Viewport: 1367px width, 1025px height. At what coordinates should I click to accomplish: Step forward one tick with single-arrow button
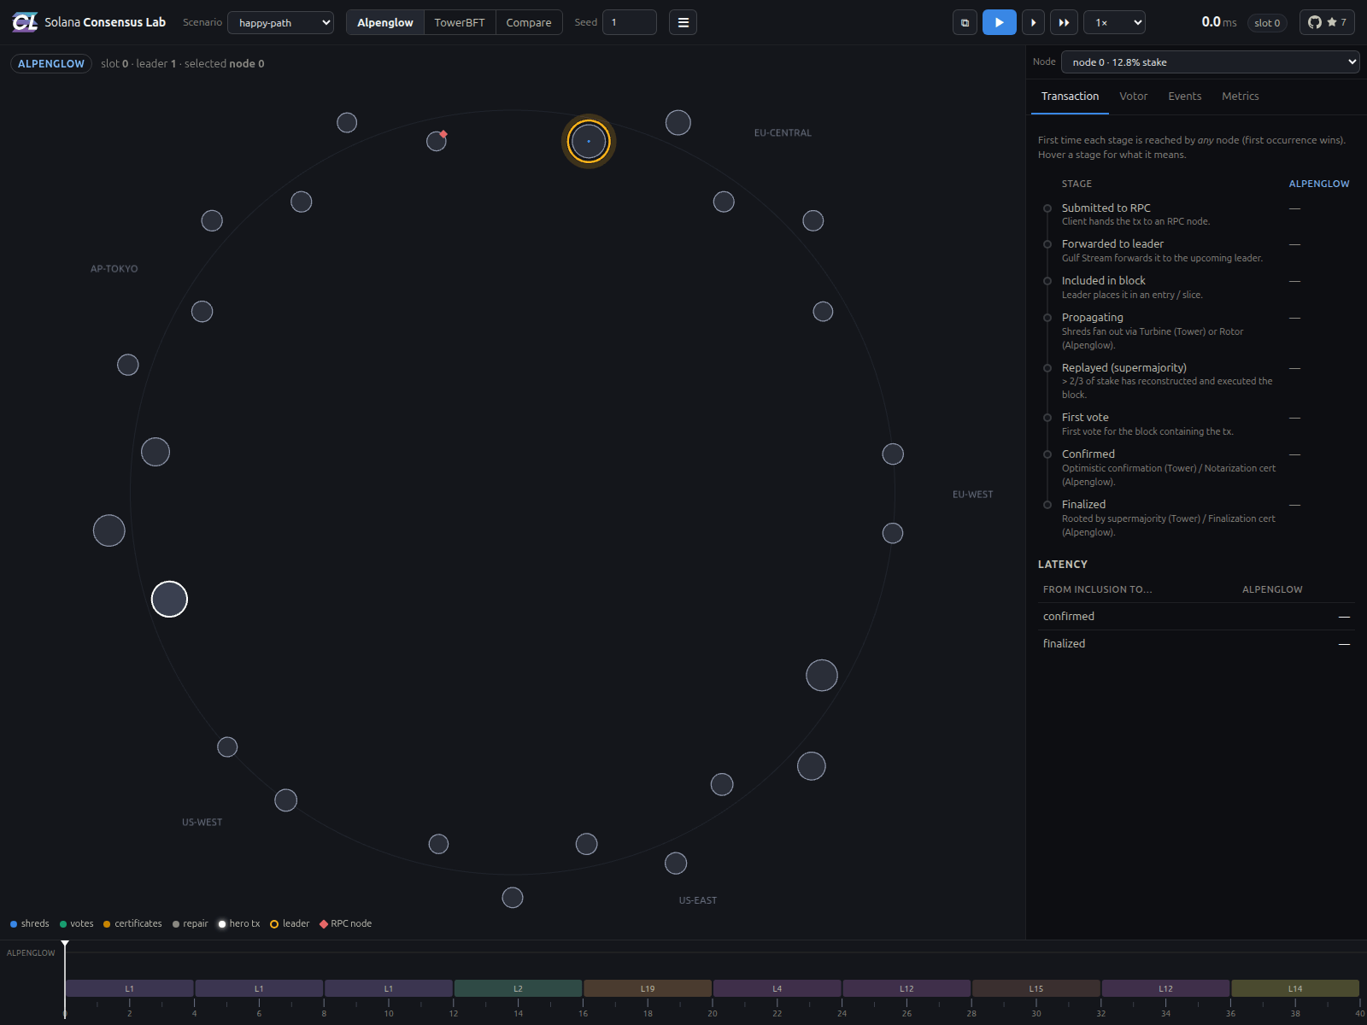(1034, 22)
